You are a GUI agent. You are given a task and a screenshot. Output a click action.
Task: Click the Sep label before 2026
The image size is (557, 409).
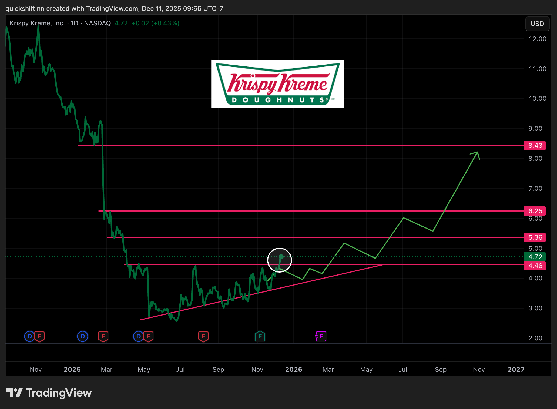click(218, 370)
